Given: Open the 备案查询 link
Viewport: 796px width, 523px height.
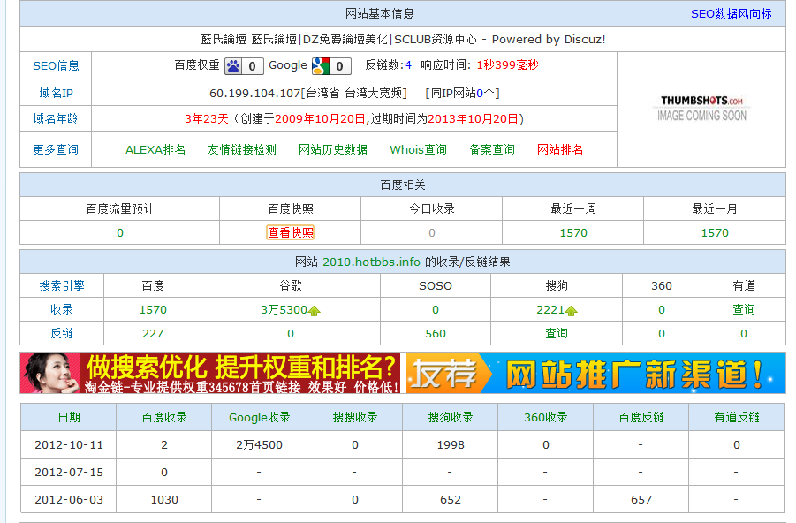Looking at the screenshot, I should [492, 150].
